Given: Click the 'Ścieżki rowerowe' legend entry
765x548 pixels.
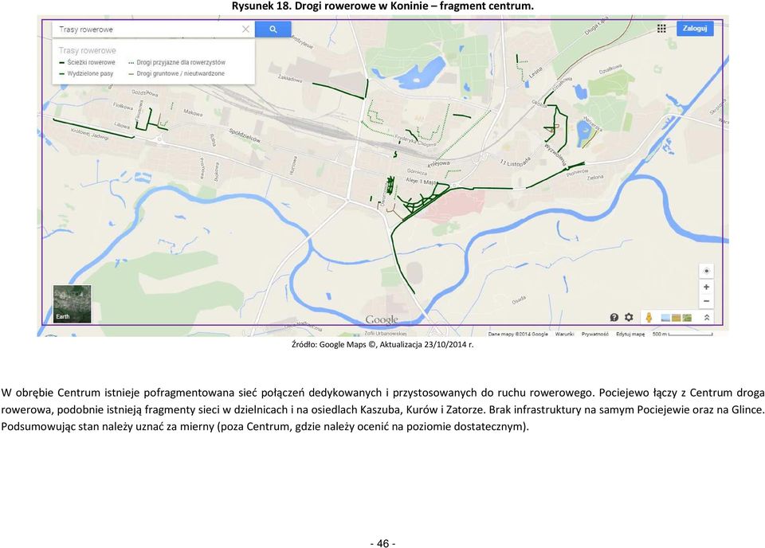Looking at the screenshot, I should [88, 62].
